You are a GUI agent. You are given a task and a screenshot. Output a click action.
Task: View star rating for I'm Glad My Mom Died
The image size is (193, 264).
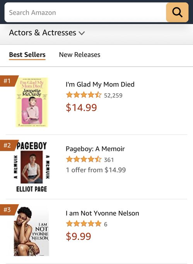84,95
